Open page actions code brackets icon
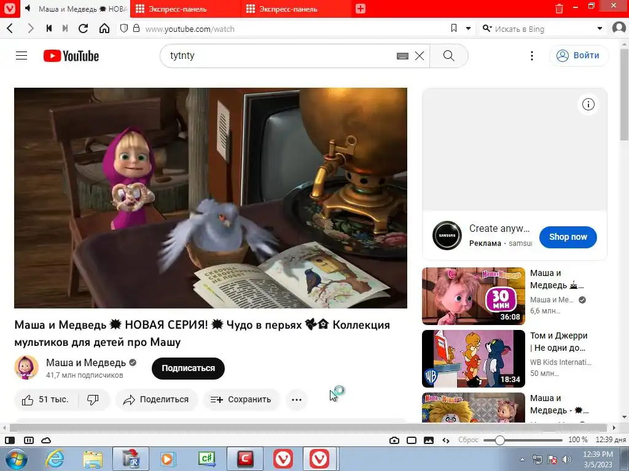The width and height of the screenshot is (629, 471). (446, 440)
